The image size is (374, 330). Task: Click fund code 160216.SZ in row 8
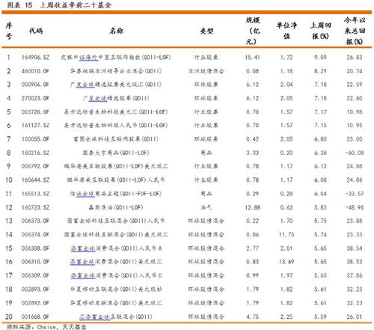click(x=35, y=153)
